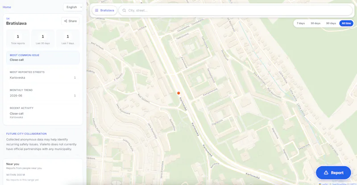Open the Bratislava city menu button

[x=104, y=10]
